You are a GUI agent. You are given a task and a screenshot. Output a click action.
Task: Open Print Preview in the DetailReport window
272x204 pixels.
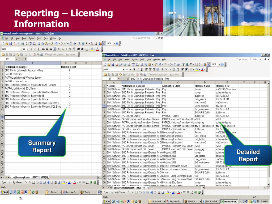pyautogui.click(x=129, y=65)
